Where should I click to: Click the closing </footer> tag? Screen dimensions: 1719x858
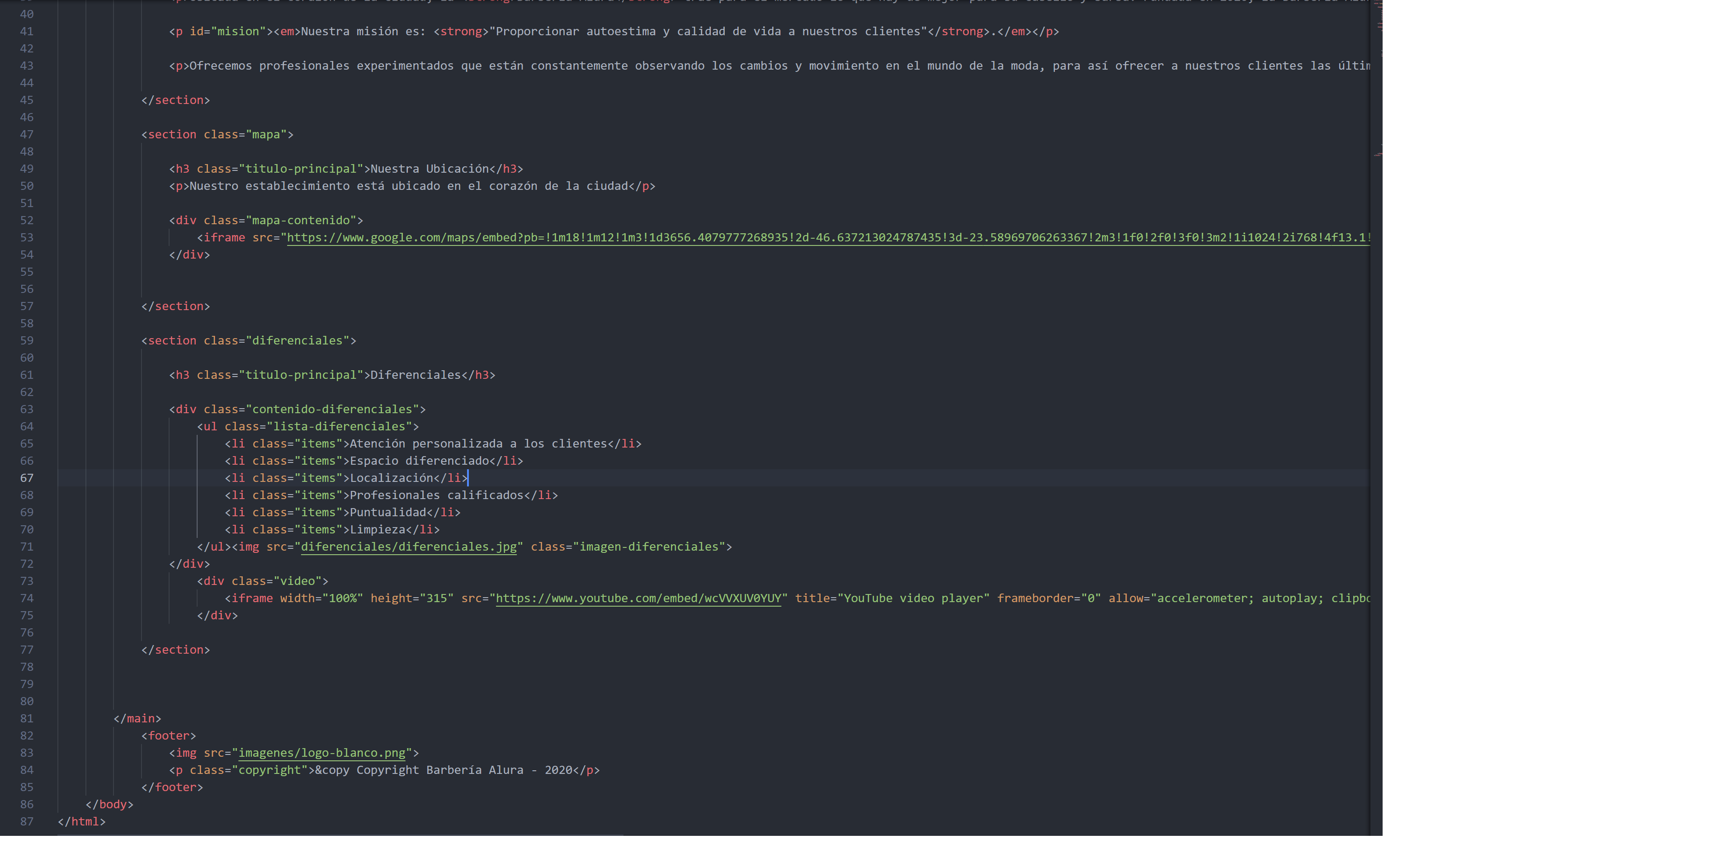coord(172,787)
